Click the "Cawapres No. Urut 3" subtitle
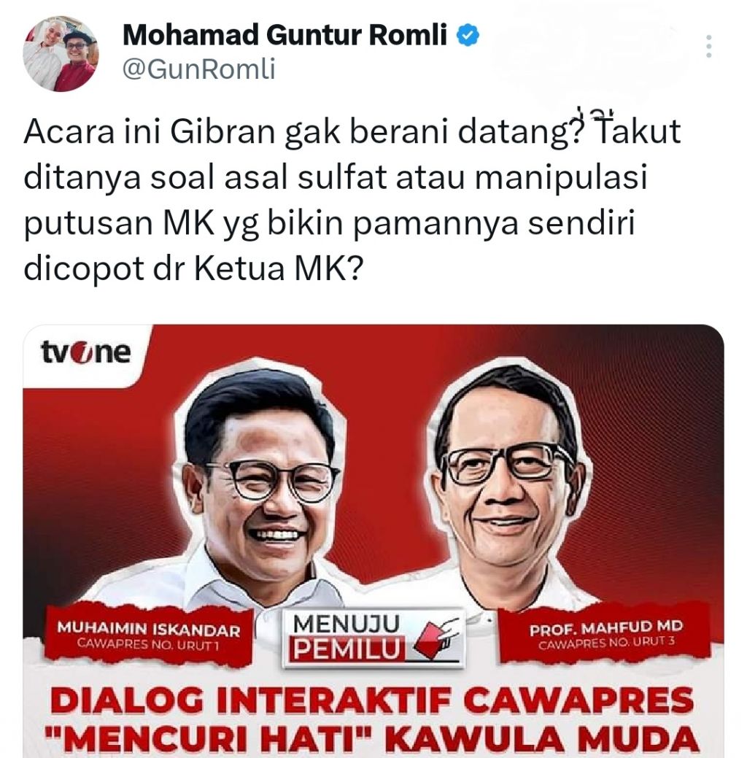The width and height of the screenshot is (747, 758). point(607,643)
